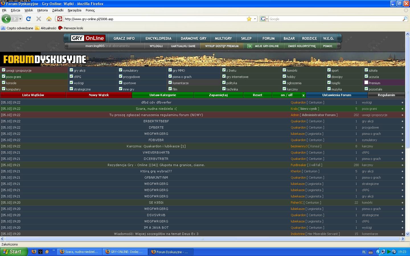Click the GRY OnLine logo

pyautogui.click(x=88, y=38)
